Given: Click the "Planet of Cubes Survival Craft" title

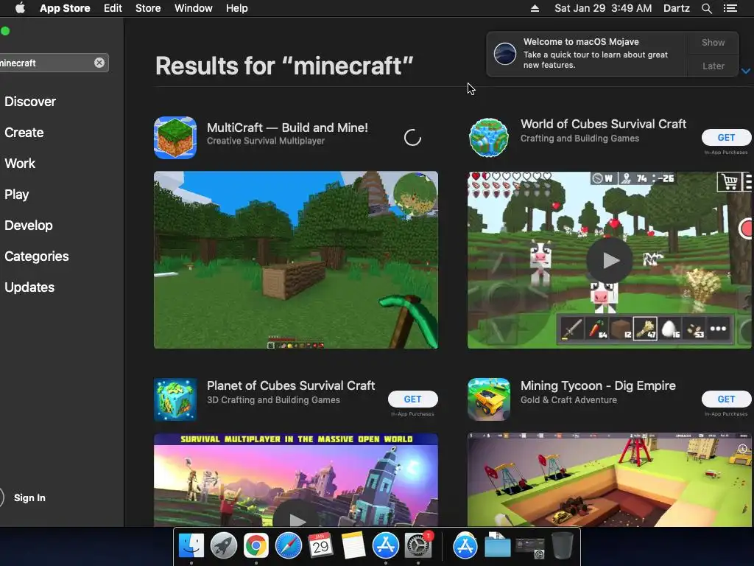Looking at the screenshot, I should (290, 385).
